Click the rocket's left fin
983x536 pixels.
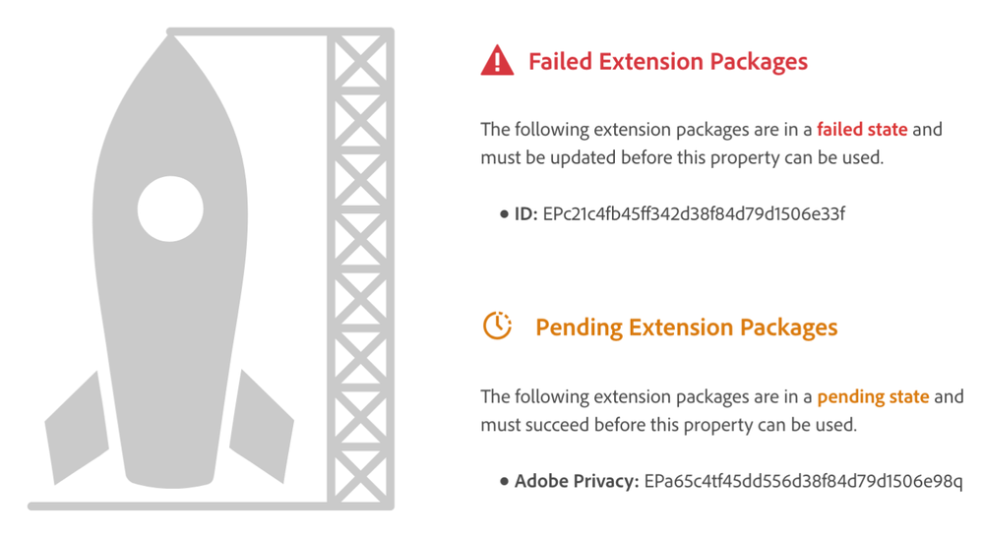77,423
